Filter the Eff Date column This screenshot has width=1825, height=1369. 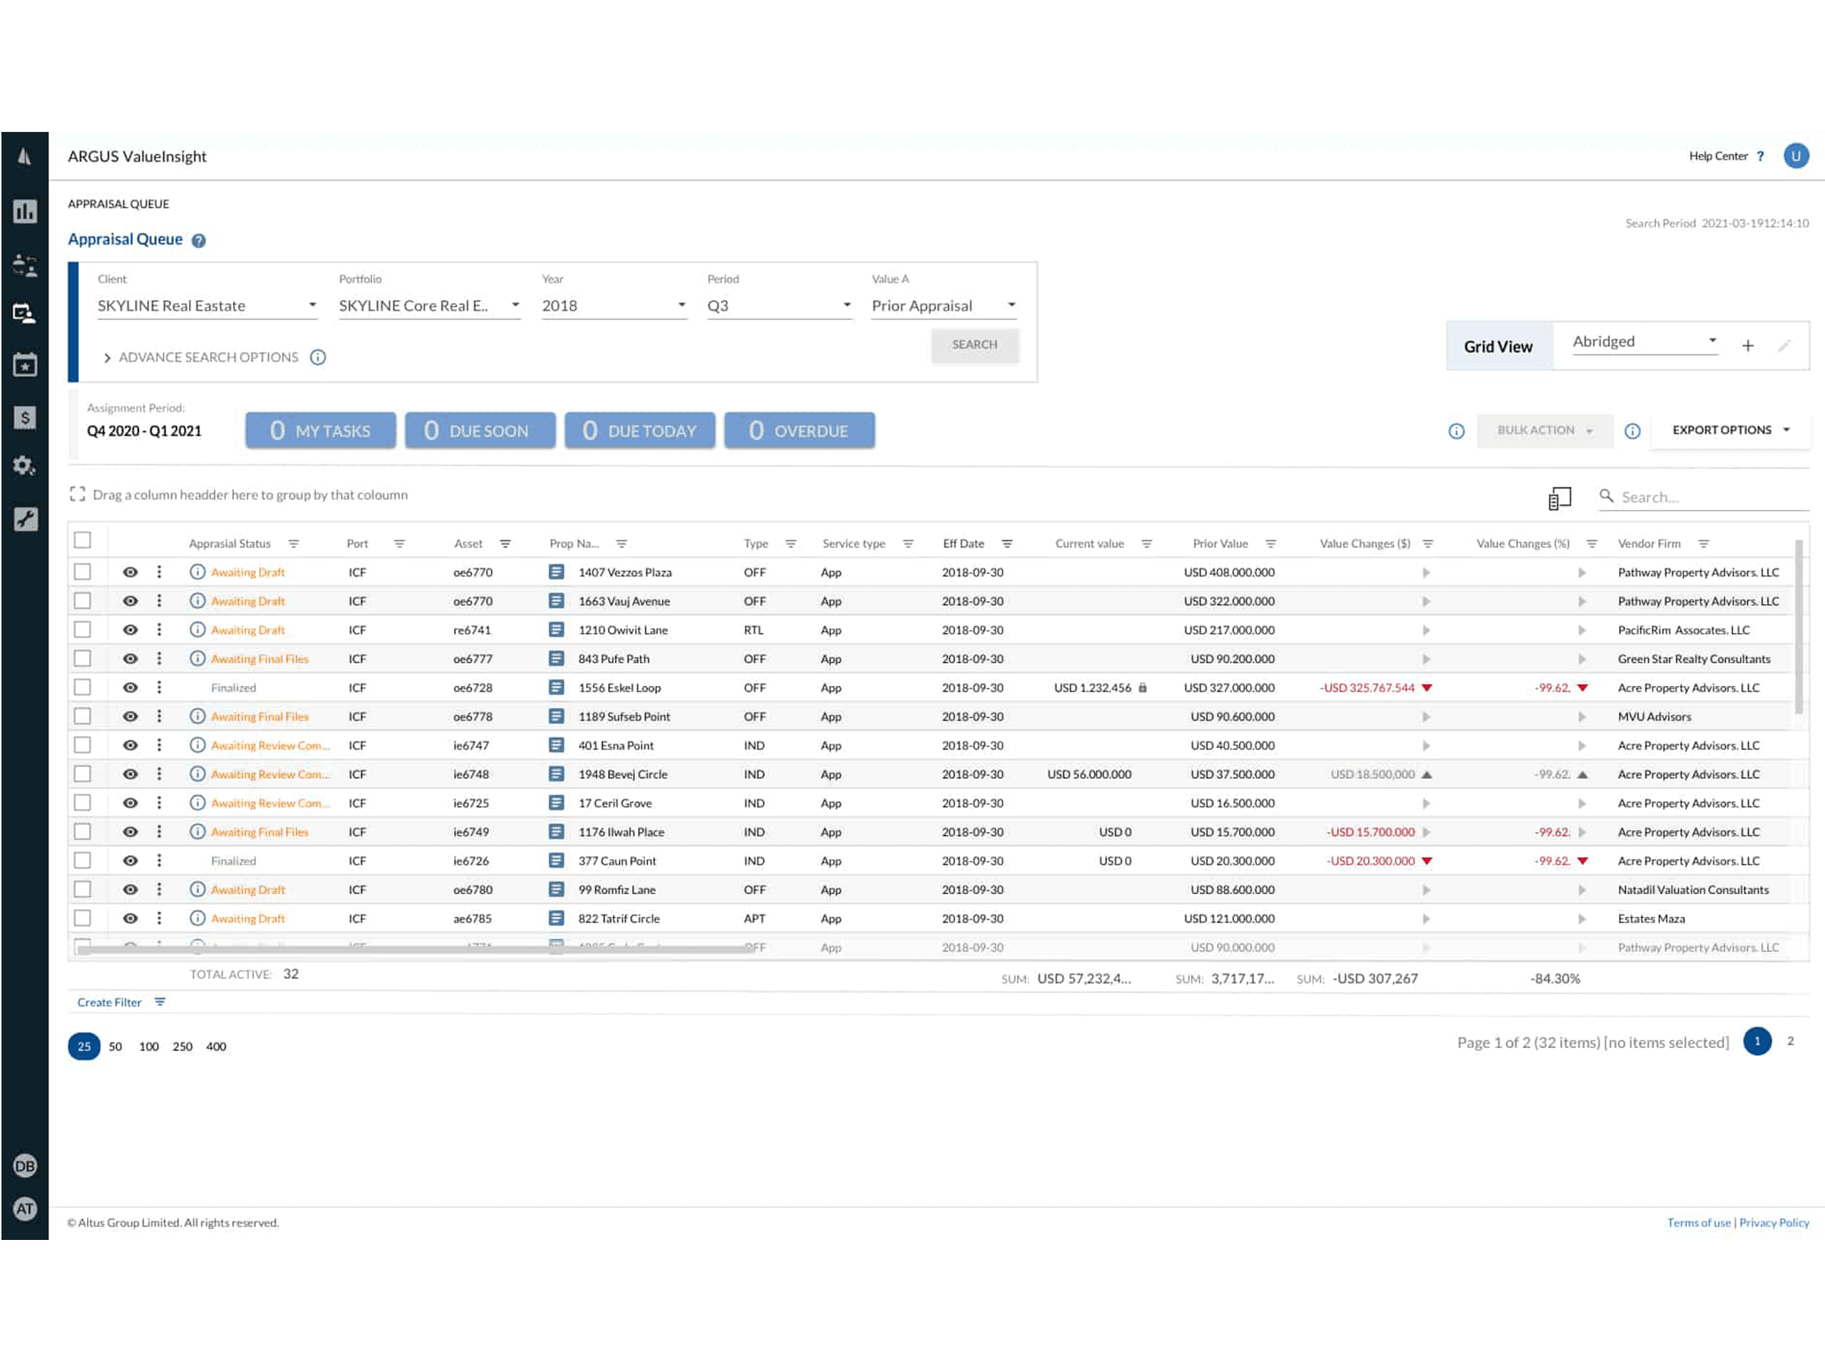[1007, 544]
